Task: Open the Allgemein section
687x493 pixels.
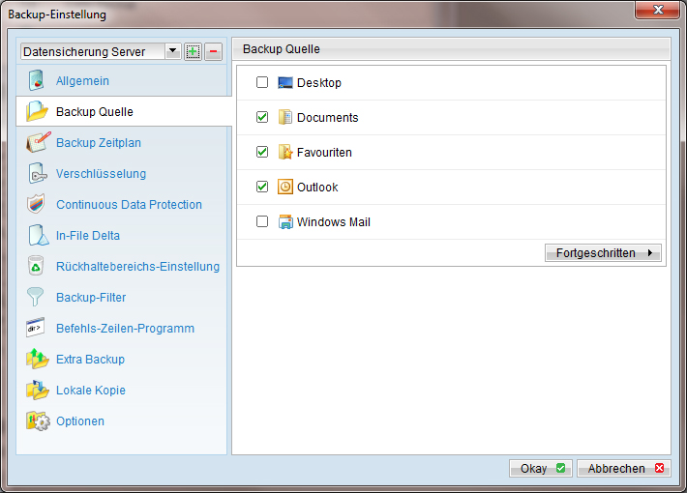Action: point(82,81)
